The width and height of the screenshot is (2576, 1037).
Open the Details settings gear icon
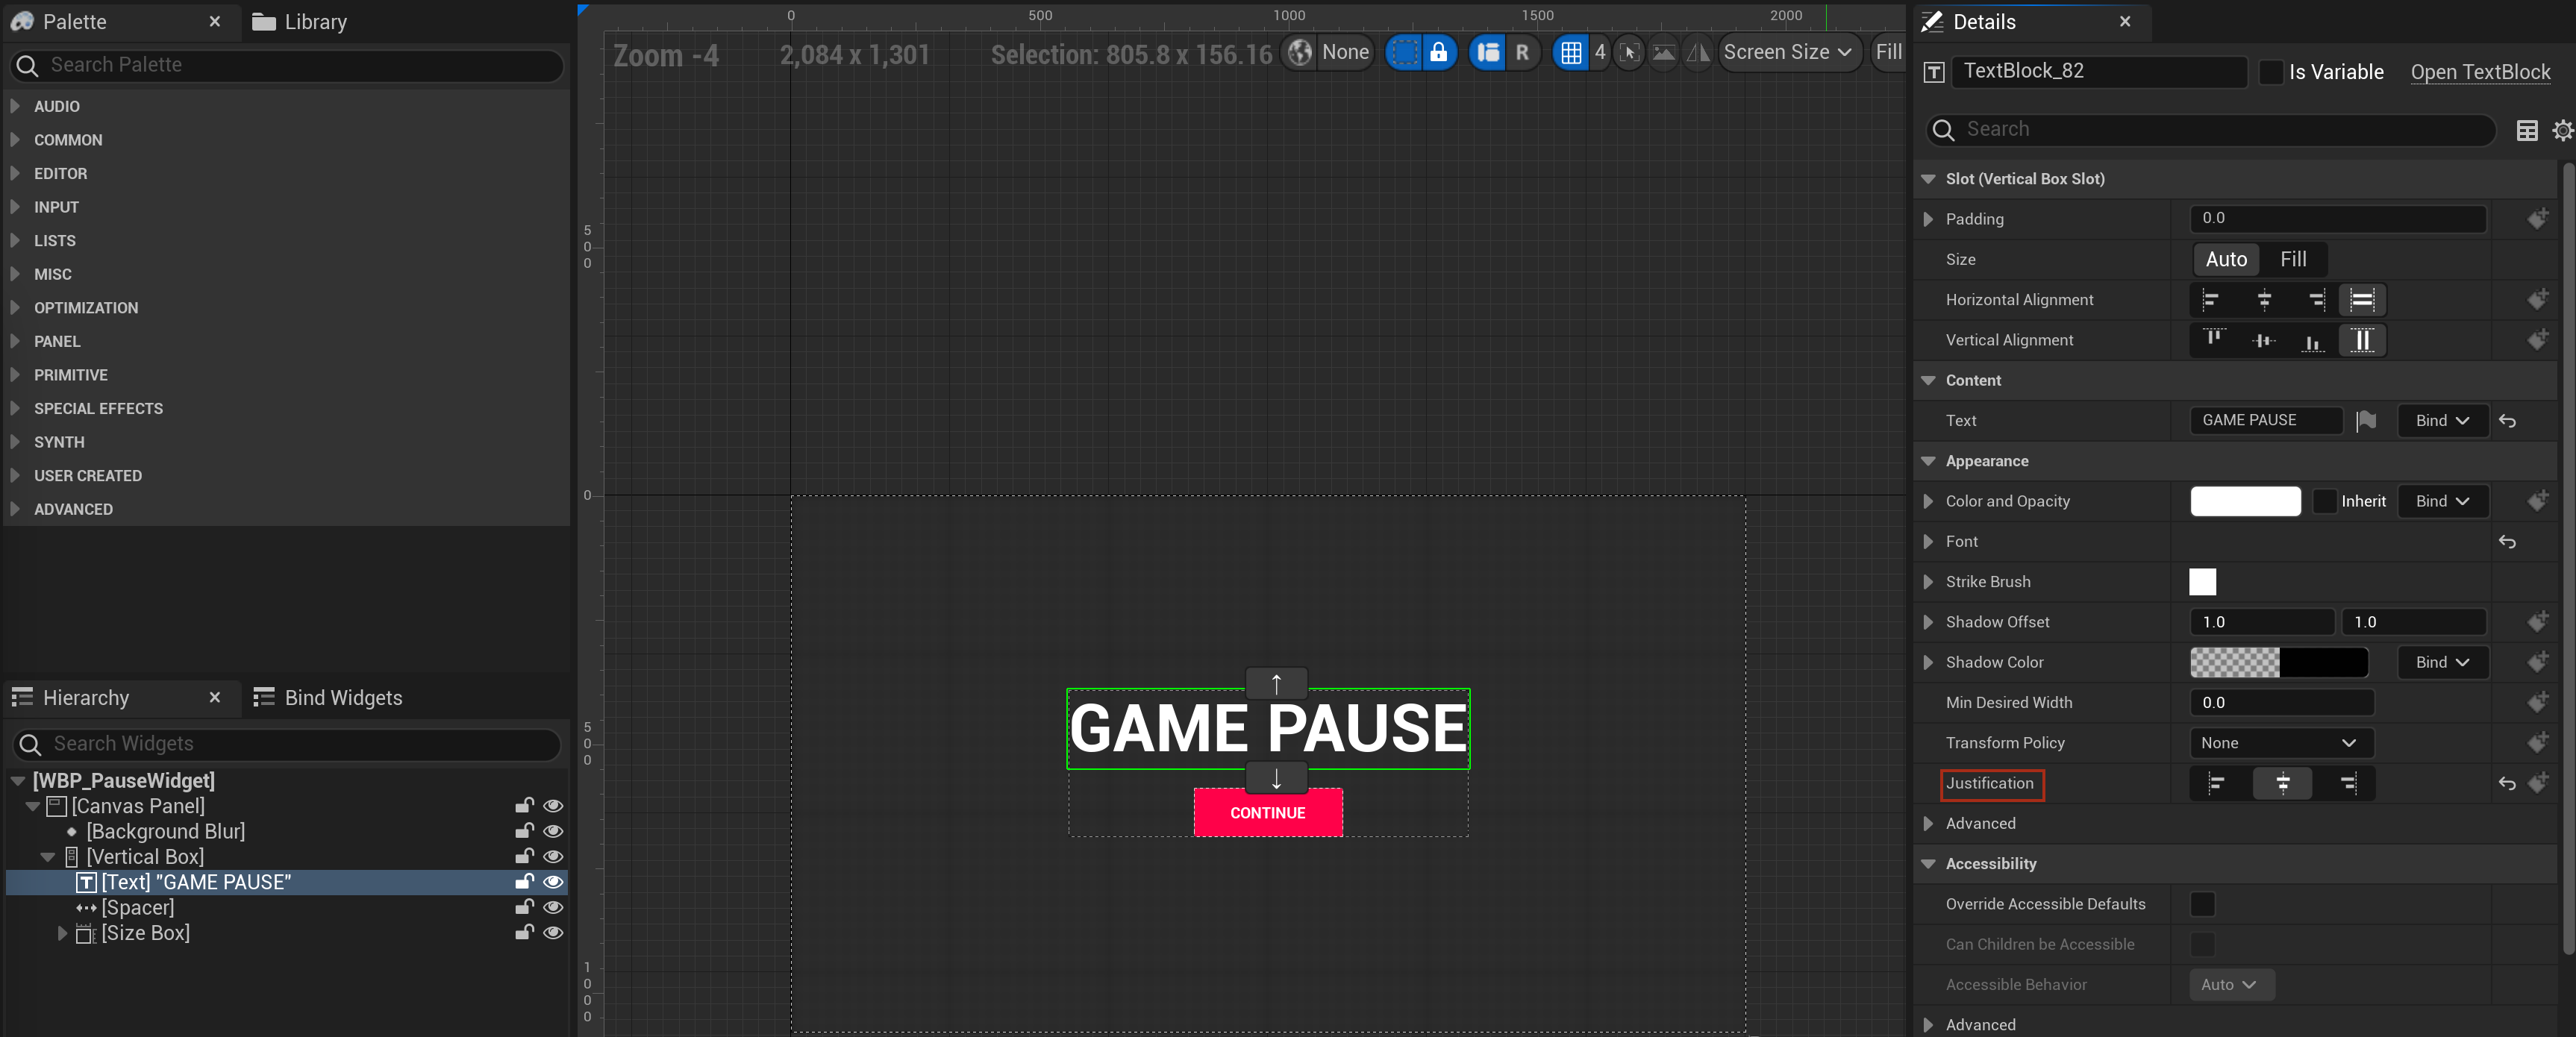pos(2563,130)
